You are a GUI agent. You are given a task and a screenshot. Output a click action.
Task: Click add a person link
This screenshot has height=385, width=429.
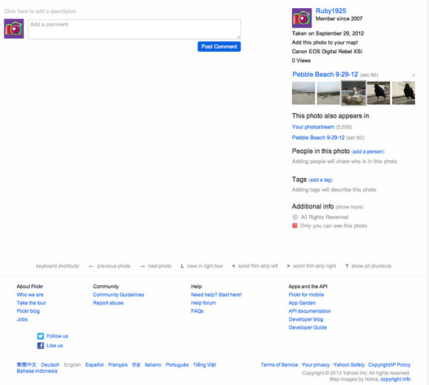(368, 151)
